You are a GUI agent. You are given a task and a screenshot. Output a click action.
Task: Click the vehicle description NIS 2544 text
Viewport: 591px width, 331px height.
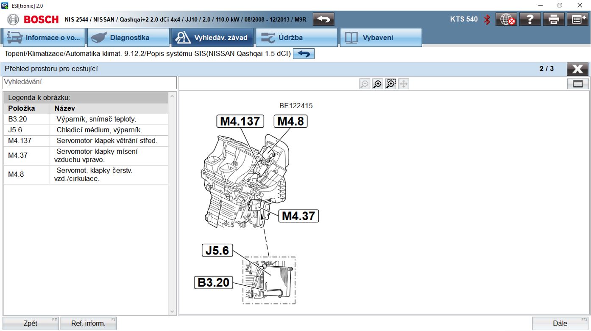click(x=185, y=19)
